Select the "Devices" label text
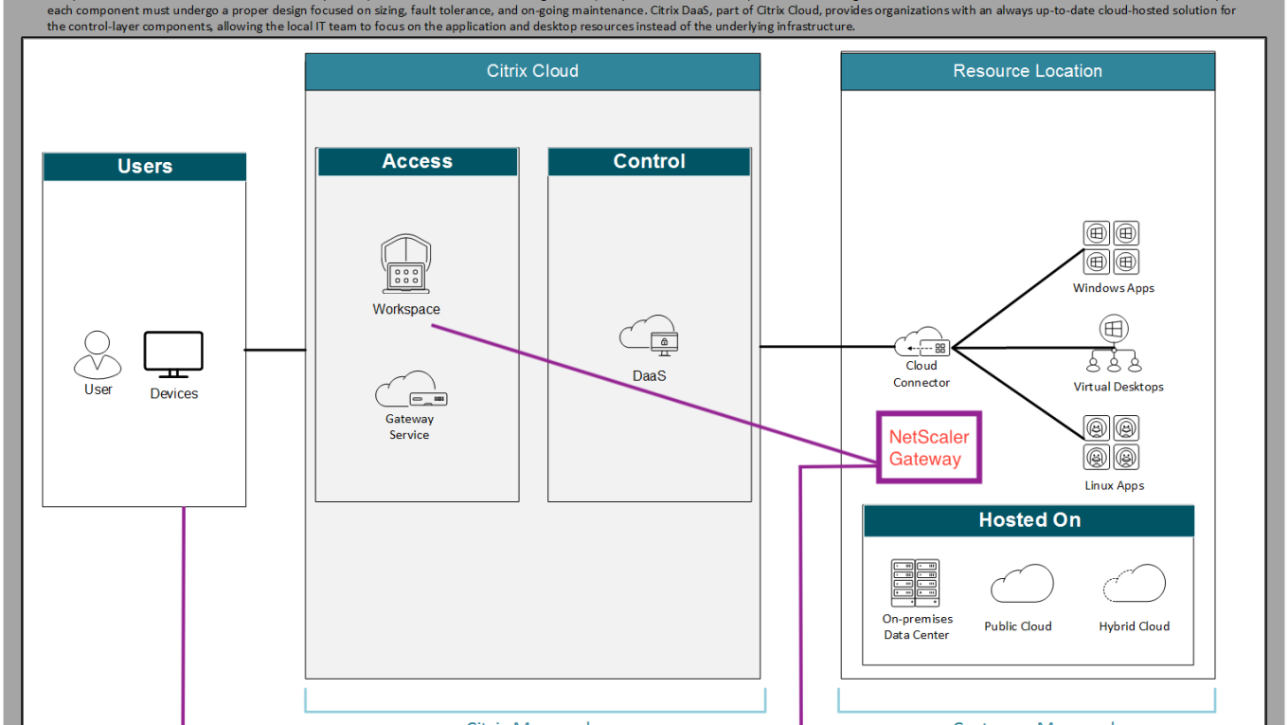This screenshot has height=725, width=1288. pos(174,393)
